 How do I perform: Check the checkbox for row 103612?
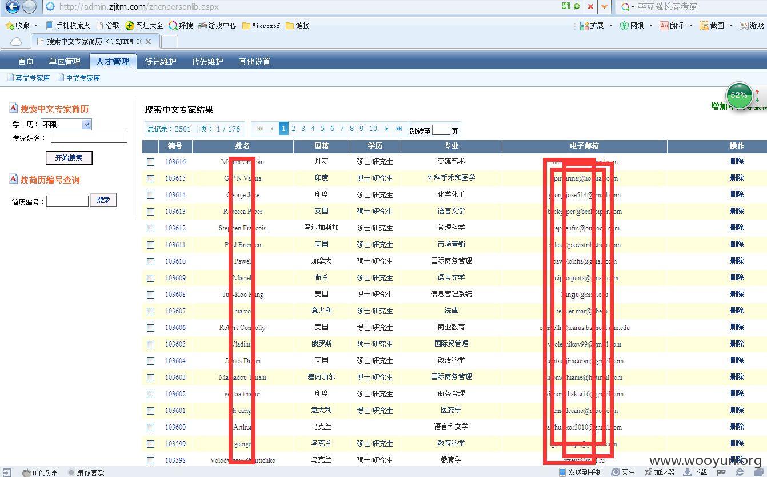[150, 228]
